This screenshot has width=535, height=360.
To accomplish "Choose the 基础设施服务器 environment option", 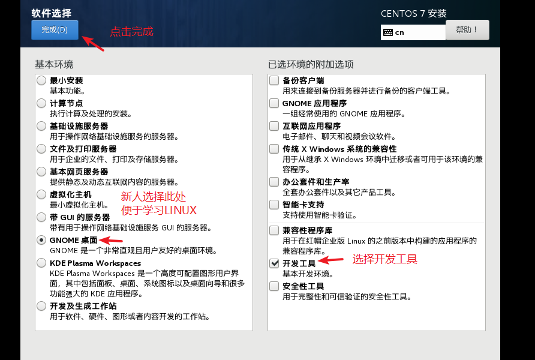I will (41, 126).
